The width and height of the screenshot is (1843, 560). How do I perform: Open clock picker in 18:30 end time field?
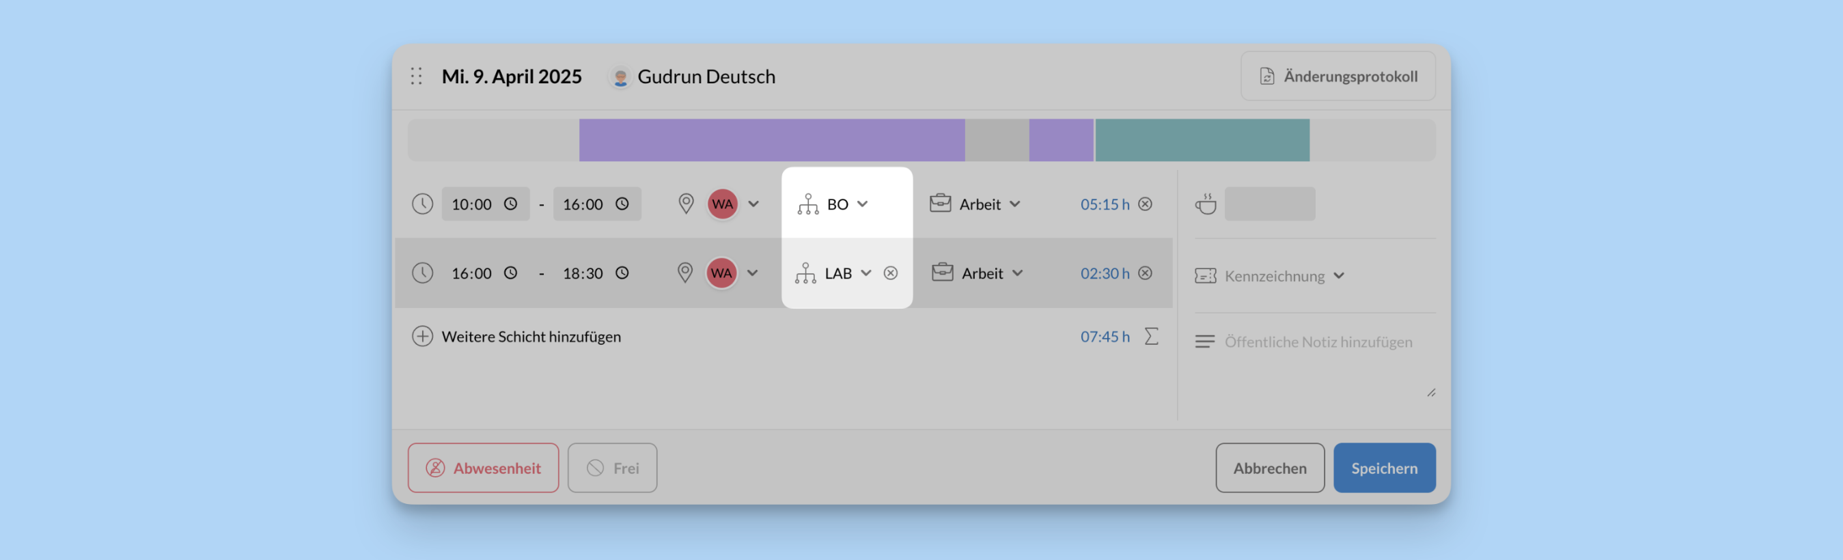point(622,273)
